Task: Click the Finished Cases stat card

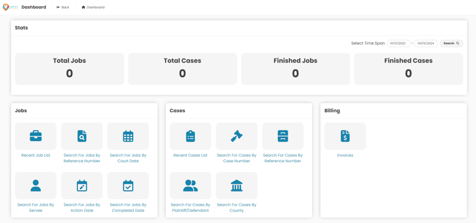Action: [x=408, y=69]
